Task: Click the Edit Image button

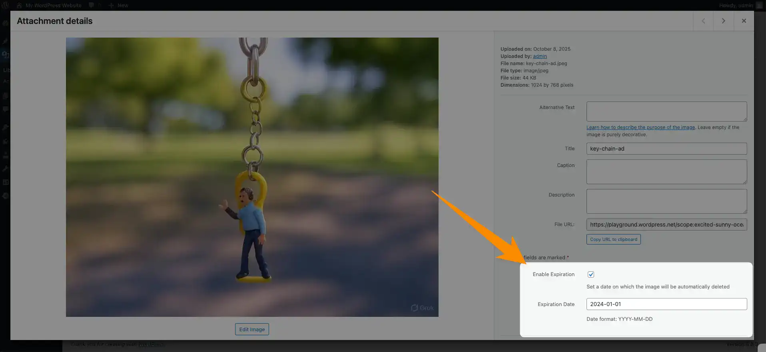Action: coord(252,329)
